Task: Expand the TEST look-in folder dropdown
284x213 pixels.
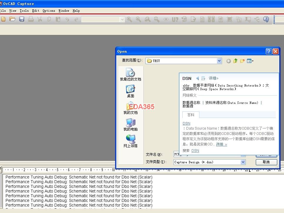Action: [219, 61]
